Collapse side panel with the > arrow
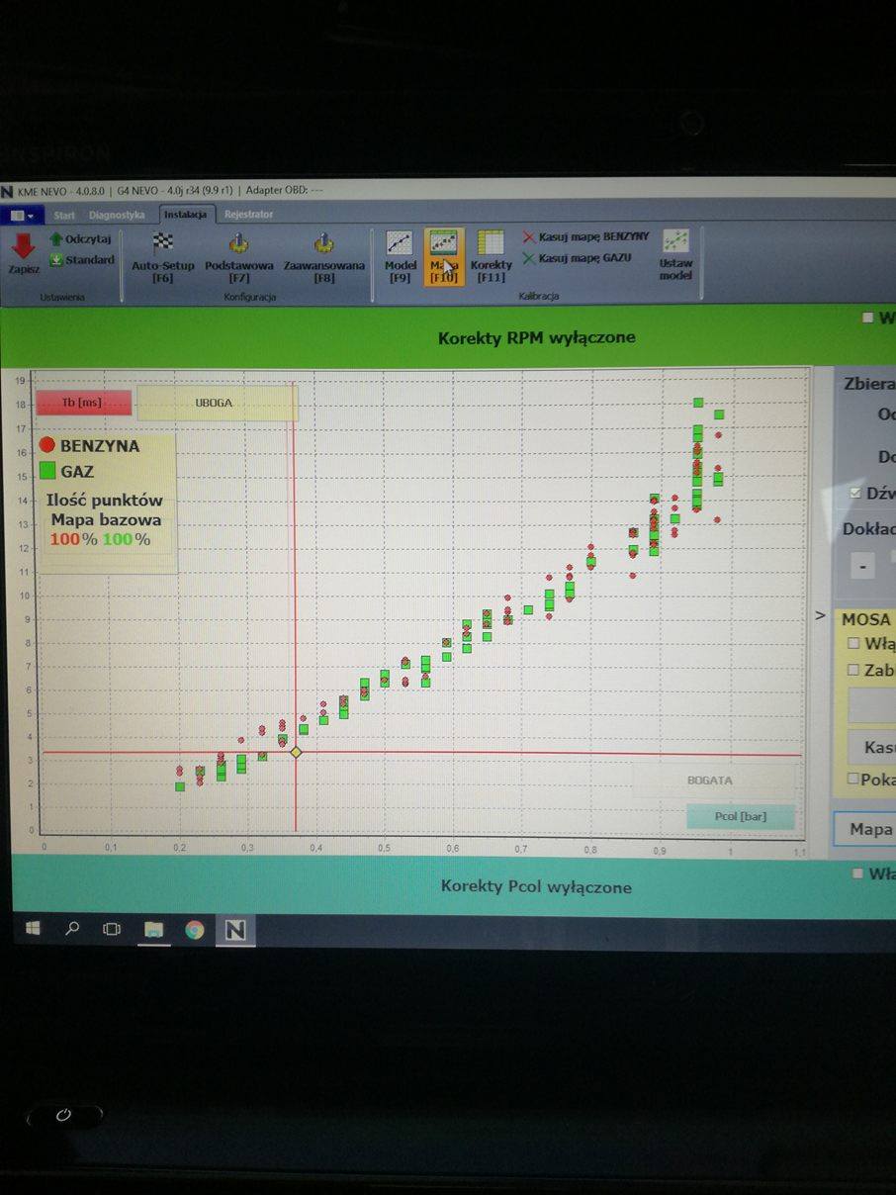This screenshot has width=896, height=1195. (x=819, y=615)
